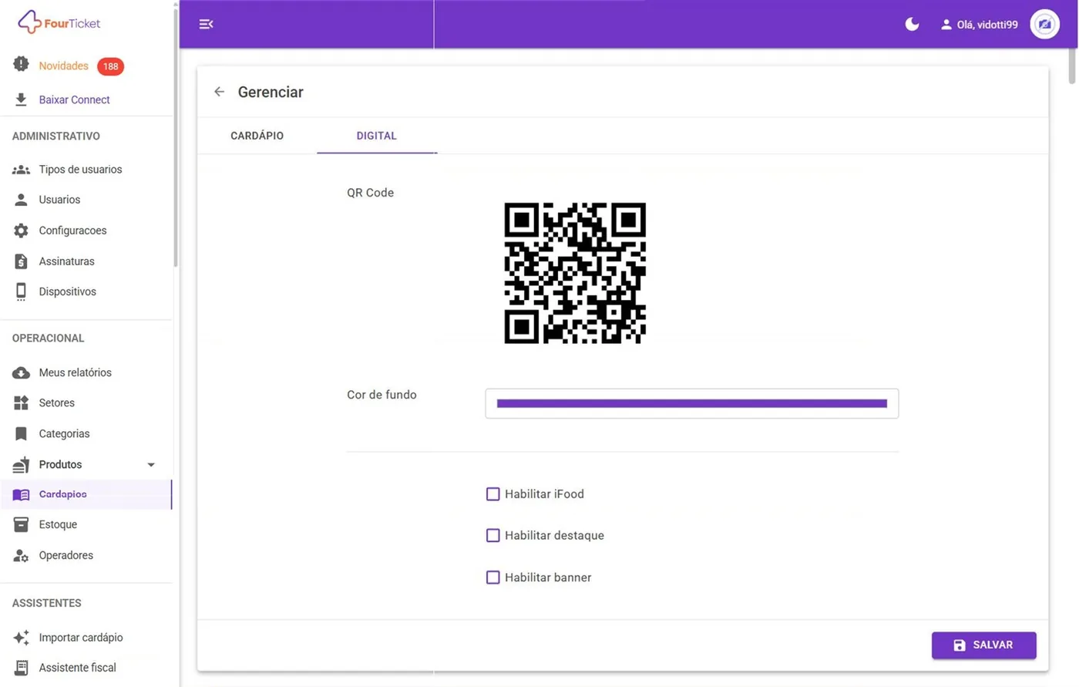Click the person icon next to Olá, vidotti99
1079x687 pixels.
point(946,25)
